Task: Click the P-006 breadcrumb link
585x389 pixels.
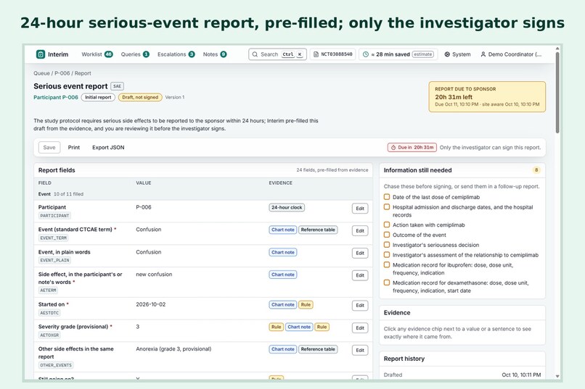Action: [62, 73]
